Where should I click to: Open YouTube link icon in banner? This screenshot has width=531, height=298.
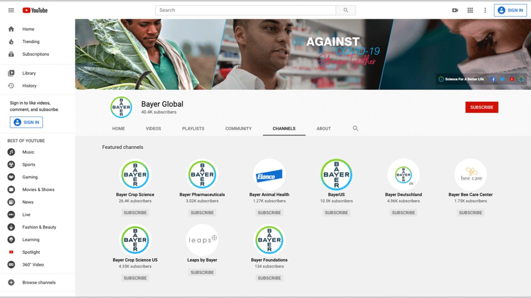[512, 79]
